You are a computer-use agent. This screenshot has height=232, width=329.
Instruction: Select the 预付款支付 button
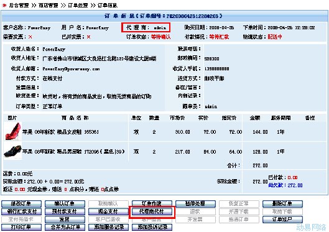coord(65,211)
